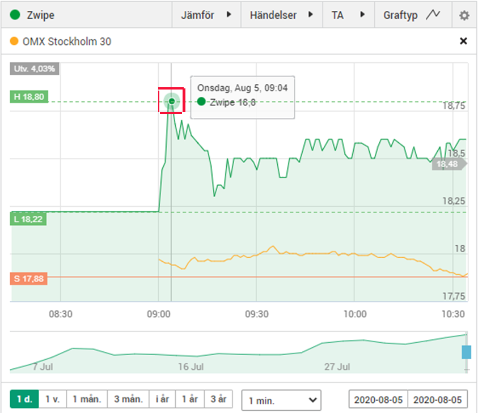This screenshot has height=413, width=478.
Task: Click the OMX Stockholm 30 label
Action: 67,41
